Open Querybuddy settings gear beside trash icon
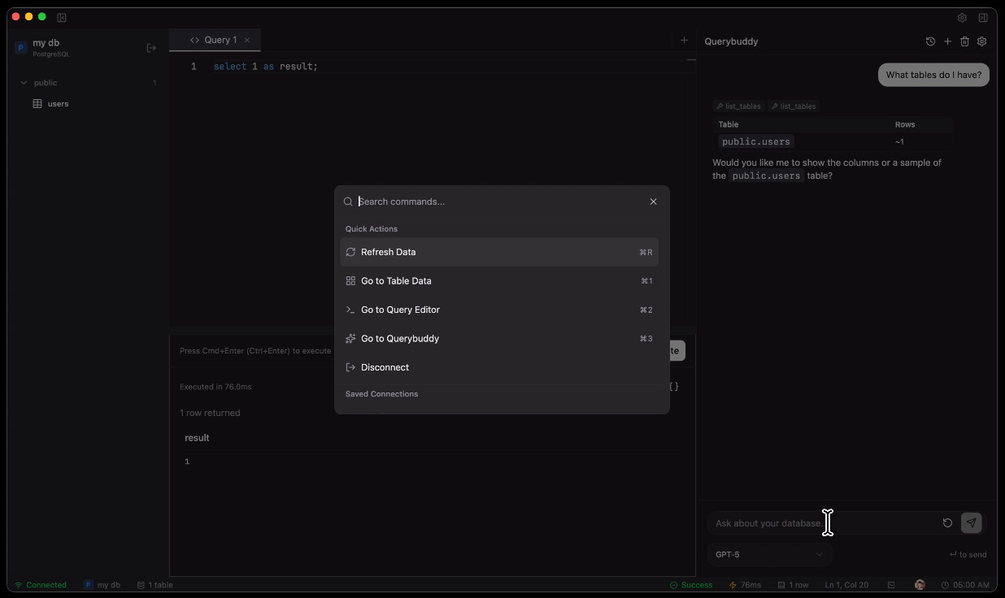1005x598 pixels. [x=981, y=41]
